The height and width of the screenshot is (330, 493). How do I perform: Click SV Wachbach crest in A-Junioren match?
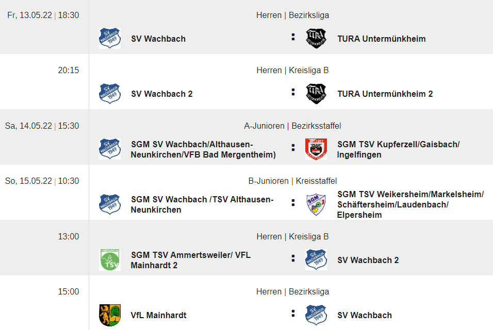coord(110,149)
